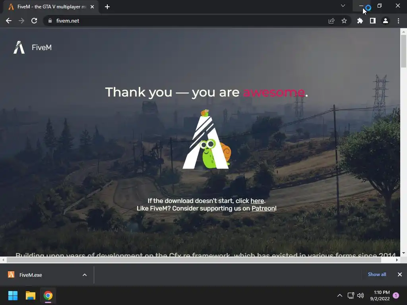Viewport: 407px width, 305px height.
Task: Close the downloads bar
Action: pos(400,274)
